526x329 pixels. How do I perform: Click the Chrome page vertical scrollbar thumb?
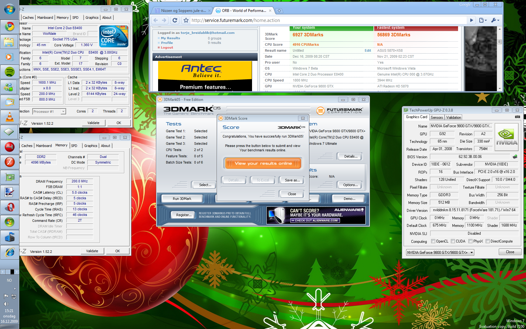point(500,42)
